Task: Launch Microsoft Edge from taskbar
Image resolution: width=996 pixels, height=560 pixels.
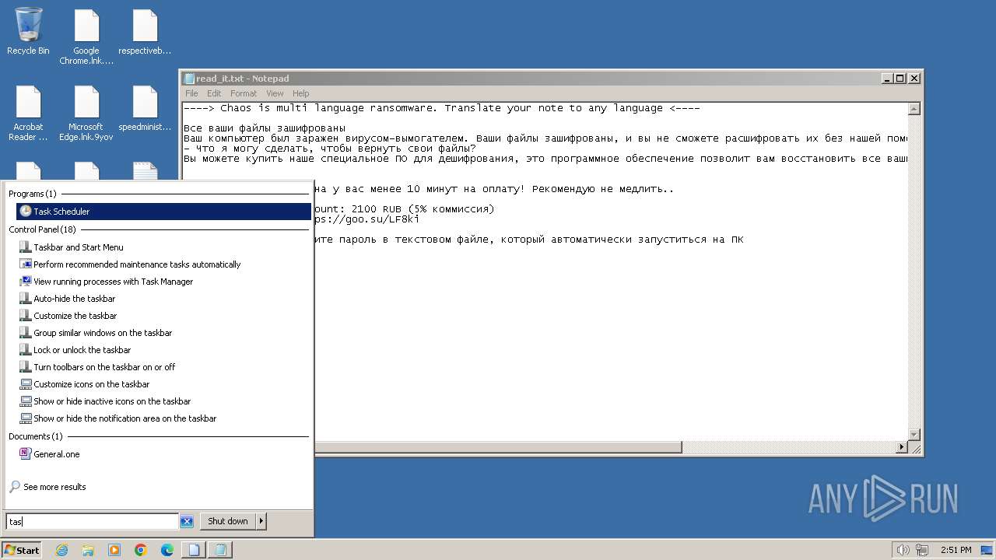Action: [x=167, y=550]
